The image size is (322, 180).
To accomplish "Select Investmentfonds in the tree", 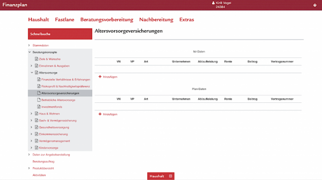I will pos(52,107).
